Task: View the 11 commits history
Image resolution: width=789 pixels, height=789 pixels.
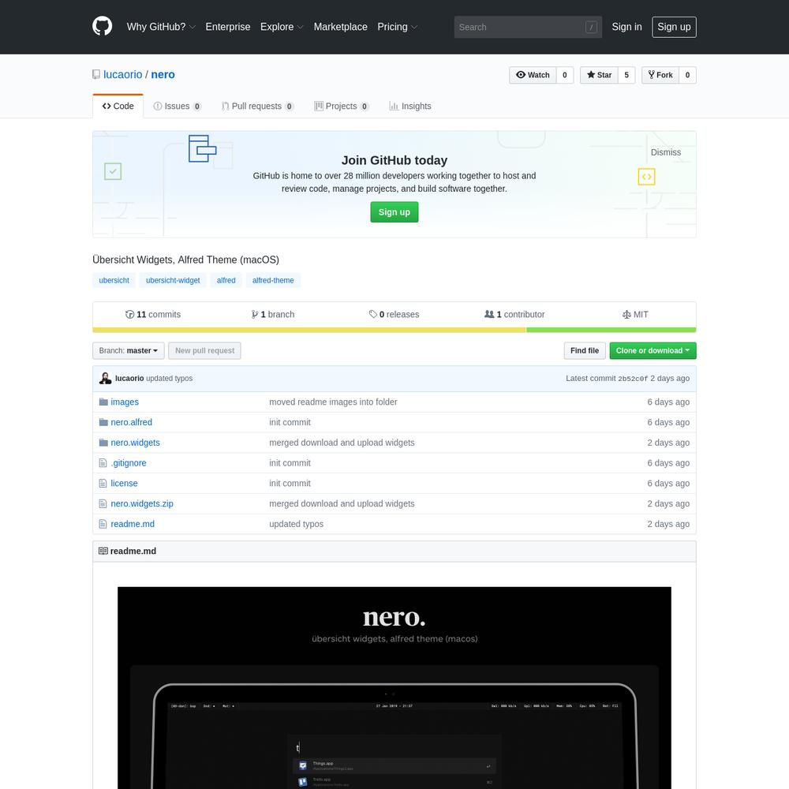Action: 153,315
